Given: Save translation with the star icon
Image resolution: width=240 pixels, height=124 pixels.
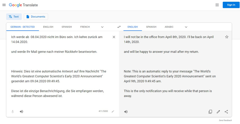Looking at the screenshot, I should pyautogui.click(x=227, y=37).
